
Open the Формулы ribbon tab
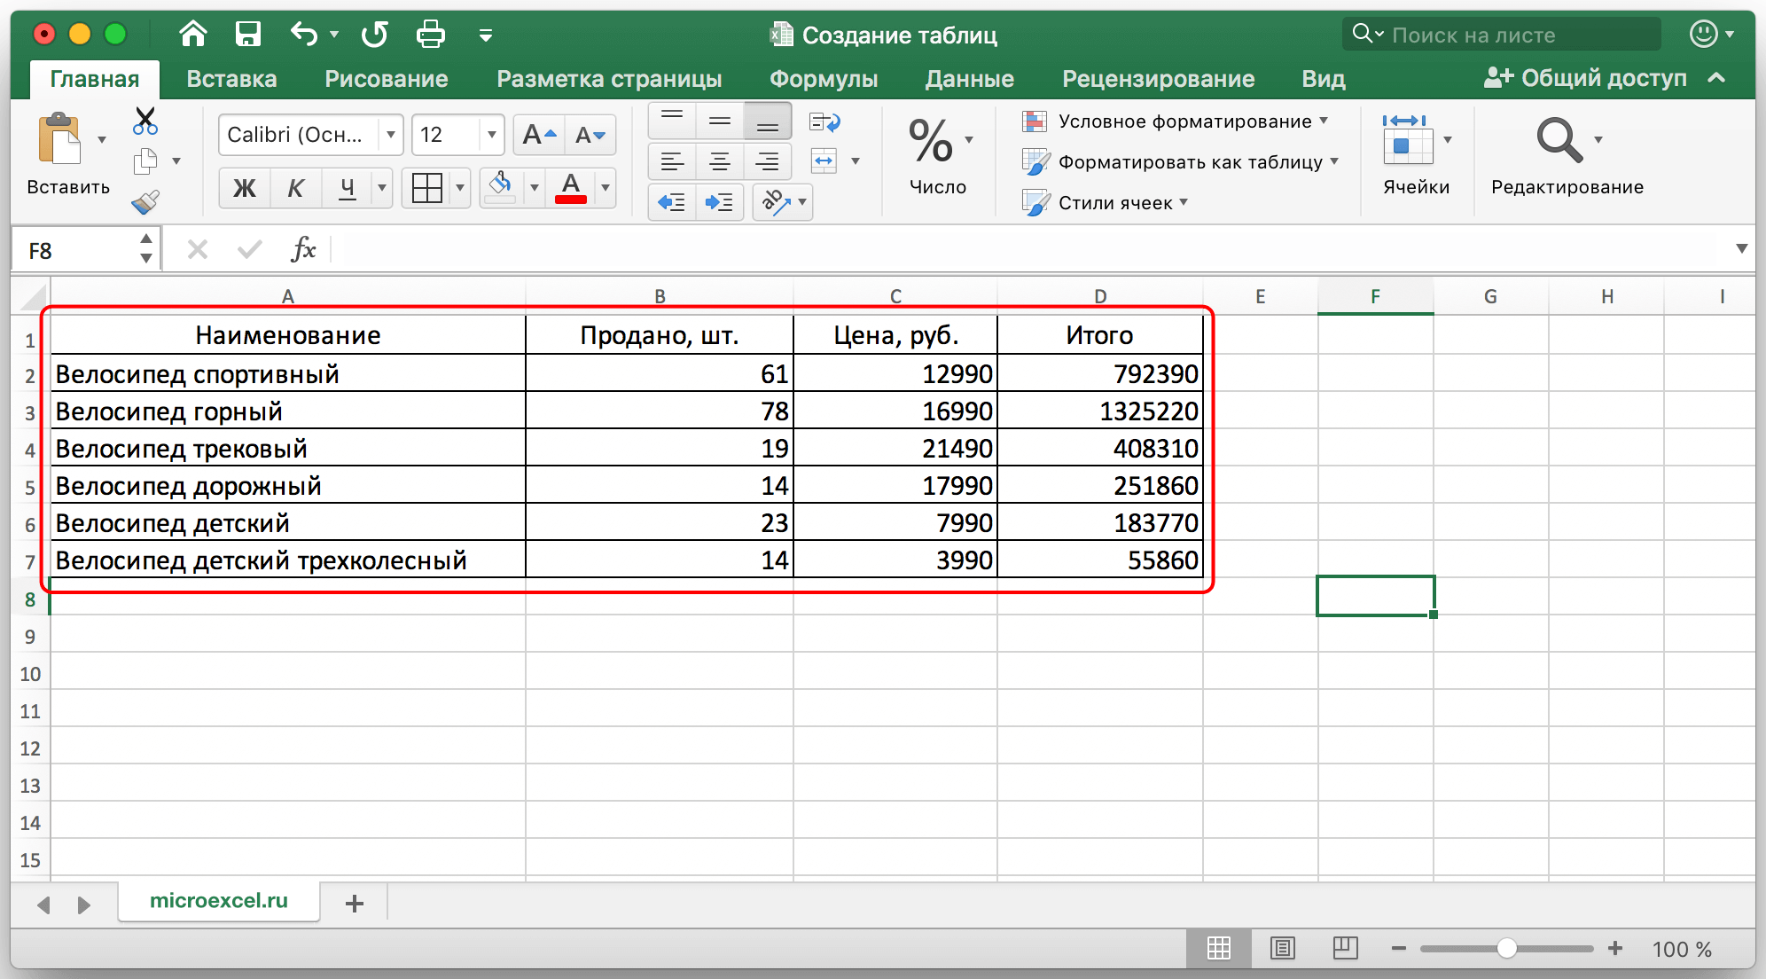click(x=823, y=79)
